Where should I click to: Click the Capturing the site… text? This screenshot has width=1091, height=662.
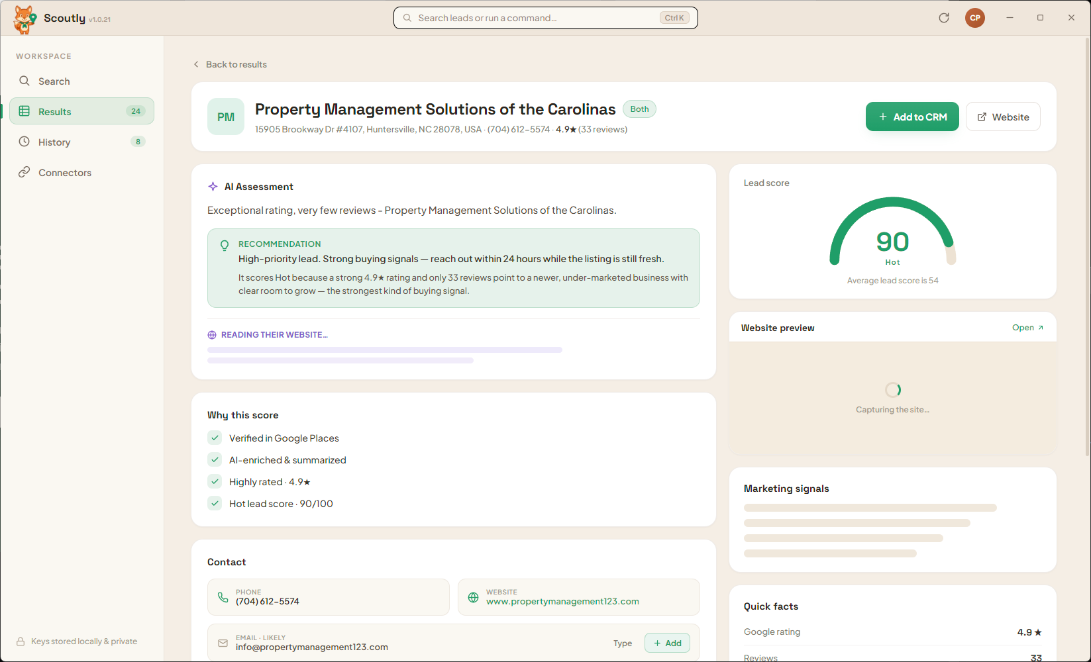(x=893, y=410)
